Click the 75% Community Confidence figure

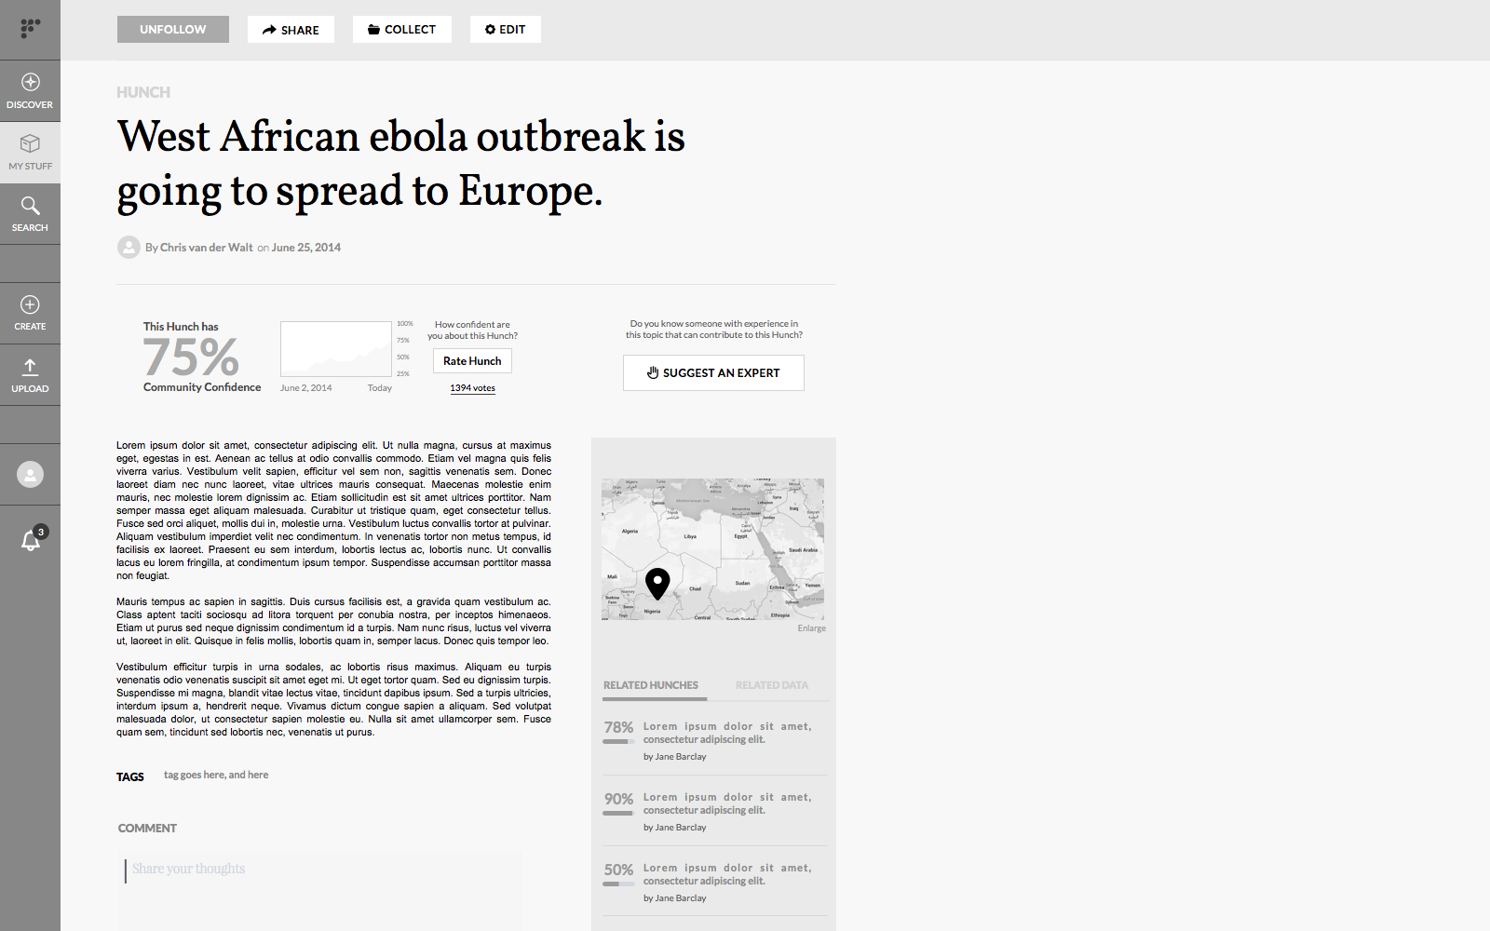(x=192, y=358)
